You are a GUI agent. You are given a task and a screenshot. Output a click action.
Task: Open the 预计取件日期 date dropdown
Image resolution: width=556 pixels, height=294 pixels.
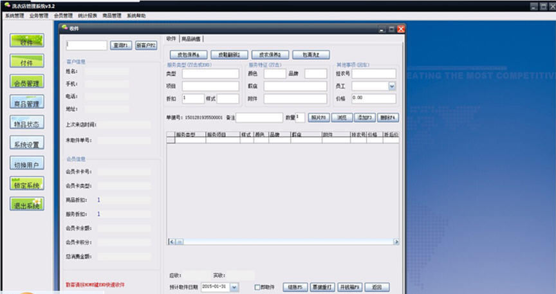[x=234, y=288]
